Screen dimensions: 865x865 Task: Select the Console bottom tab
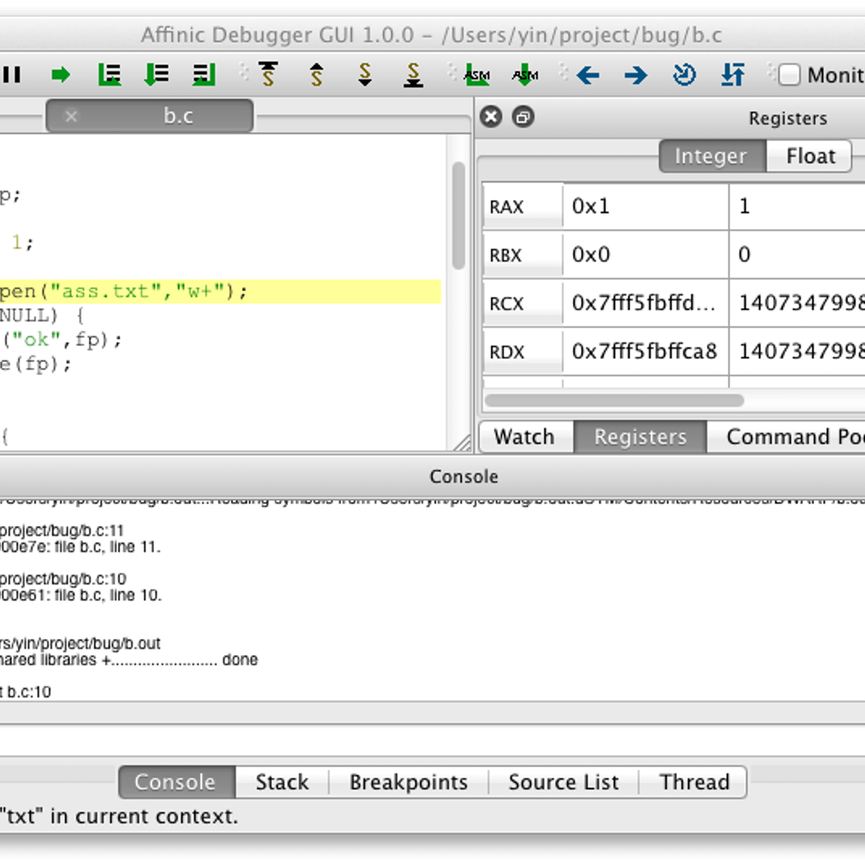pyautogui.click(x=176, y=782)
